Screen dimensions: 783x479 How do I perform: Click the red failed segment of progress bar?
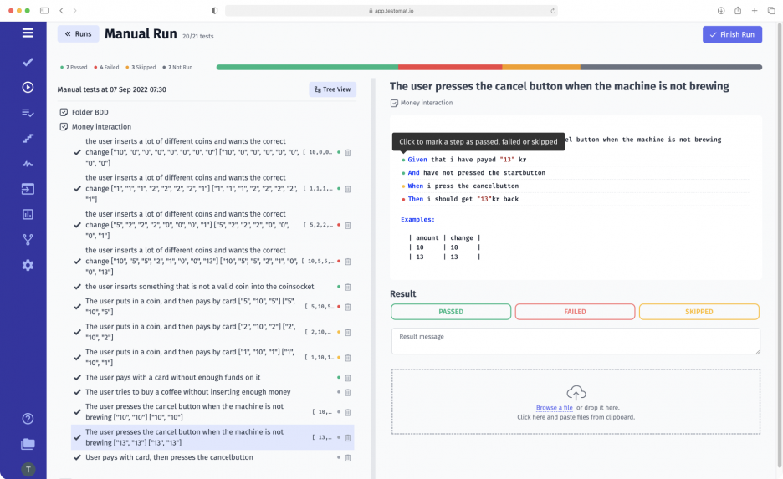[x=450, y=67]
